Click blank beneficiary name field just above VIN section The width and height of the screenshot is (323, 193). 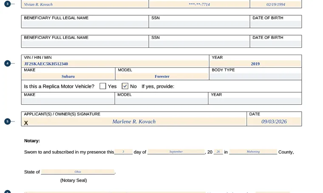(85, 44)
